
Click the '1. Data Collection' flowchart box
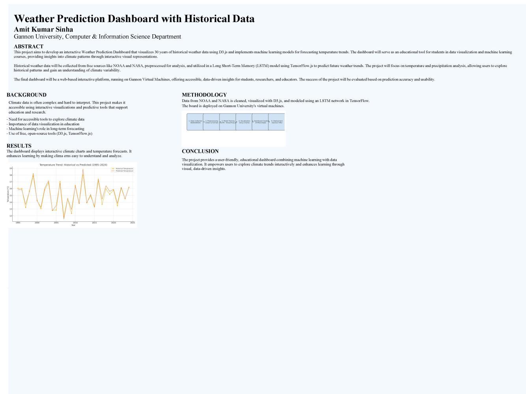(x=195, y=122)
